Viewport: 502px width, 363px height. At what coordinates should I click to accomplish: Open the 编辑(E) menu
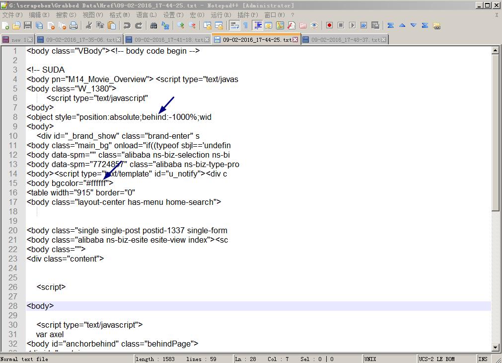point(39,15)
